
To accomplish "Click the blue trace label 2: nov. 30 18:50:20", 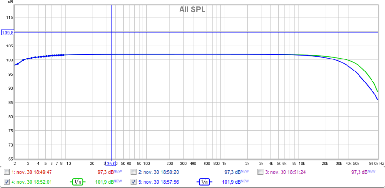I will tap(158, 172).
